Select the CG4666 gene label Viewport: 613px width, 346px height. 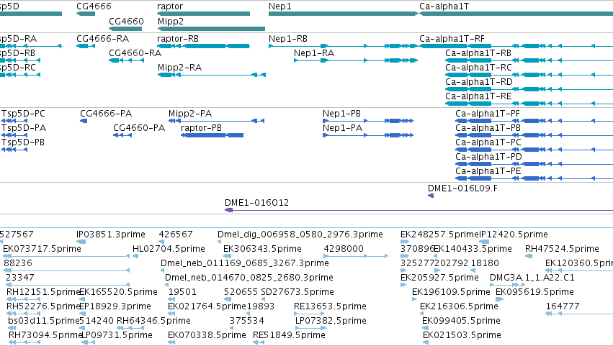(94, 6)
